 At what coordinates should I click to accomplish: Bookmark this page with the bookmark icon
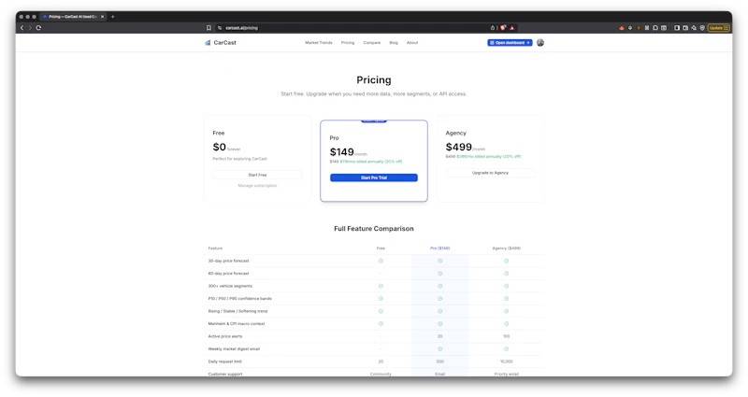209,28
